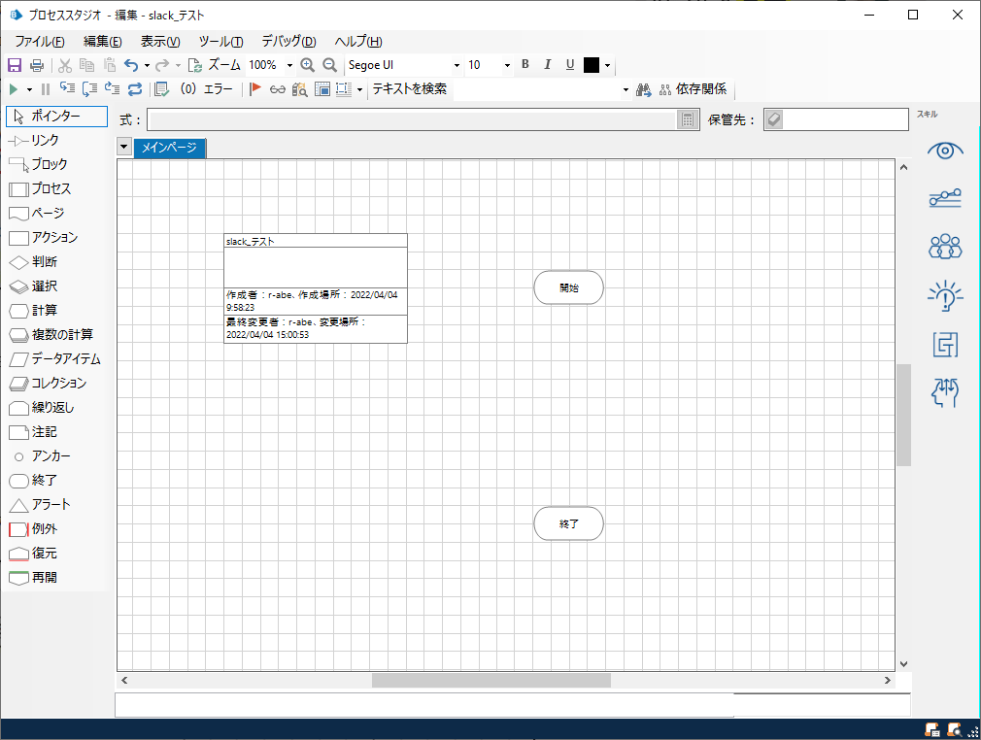Toggle underline text formatting

click(x=570, y=64)
